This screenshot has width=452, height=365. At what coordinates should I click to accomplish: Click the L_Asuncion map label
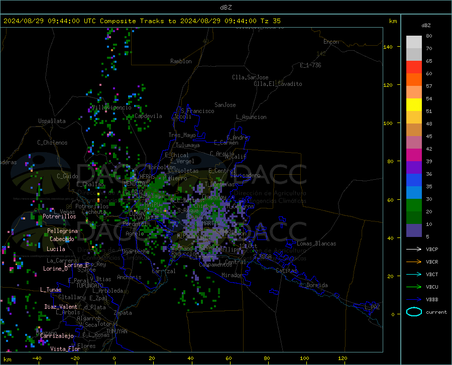pyautogui.click(x=251, y=117)
